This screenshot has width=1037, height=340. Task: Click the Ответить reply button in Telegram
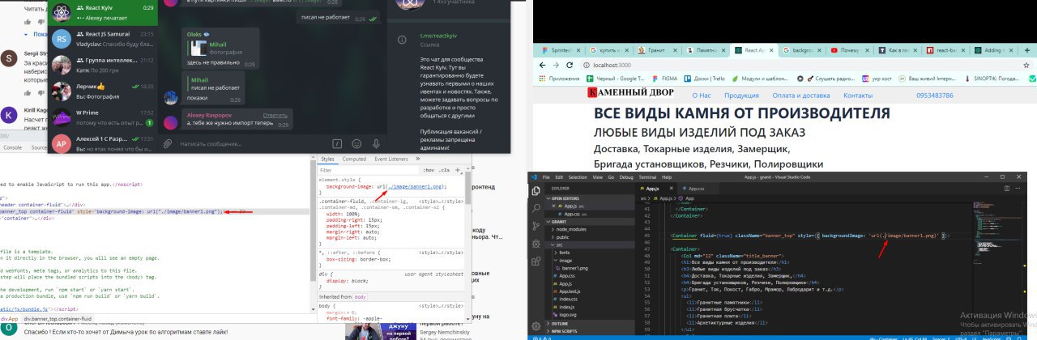[275, 115]
